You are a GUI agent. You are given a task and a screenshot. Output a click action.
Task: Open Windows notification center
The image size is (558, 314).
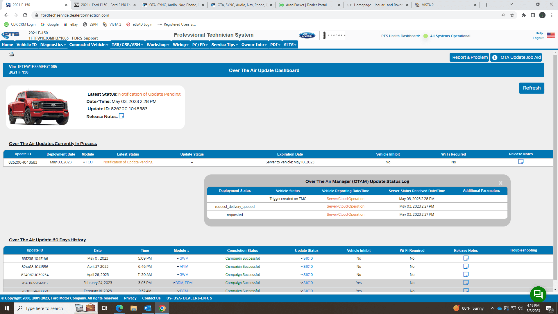[549, 308]
